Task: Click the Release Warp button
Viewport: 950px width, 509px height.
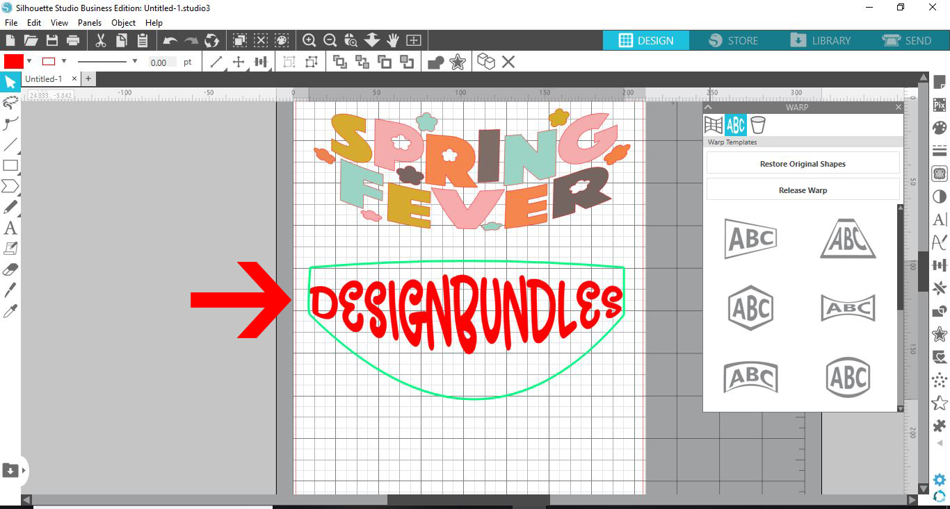Action: (x=803, y=190)
